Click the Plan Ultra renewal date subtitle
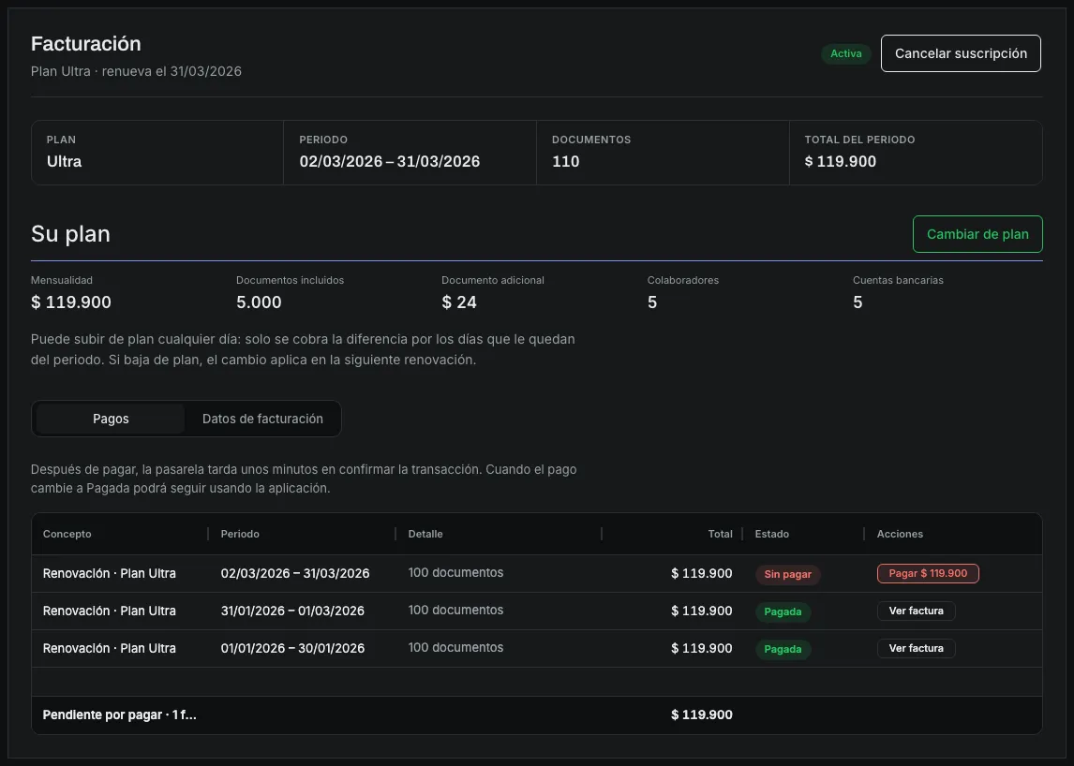The width and height of the screenshot is (1074, 766). (x=136, y=71)
